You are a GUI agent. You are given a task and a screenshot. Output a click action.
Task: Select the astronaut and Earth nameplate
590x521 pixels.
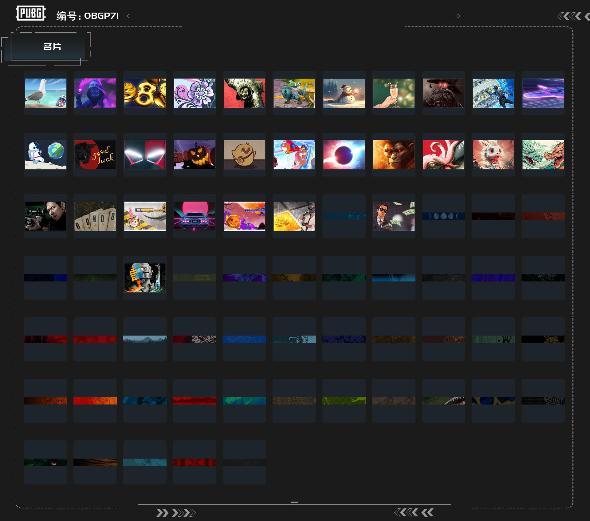pos(45,154)
